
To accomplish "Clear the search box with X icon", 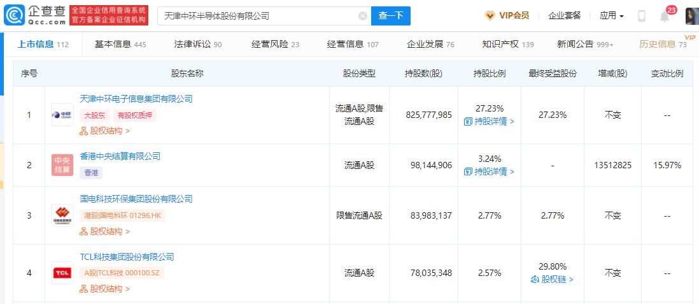I will pyautogui.click(x=363, y=16).
